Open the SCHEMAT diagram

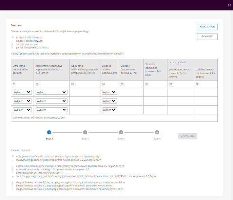point(207,37)
